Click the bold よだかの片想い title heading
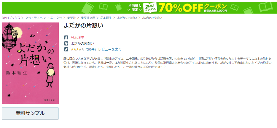The image size is (277, 128). tap(83, 25)
